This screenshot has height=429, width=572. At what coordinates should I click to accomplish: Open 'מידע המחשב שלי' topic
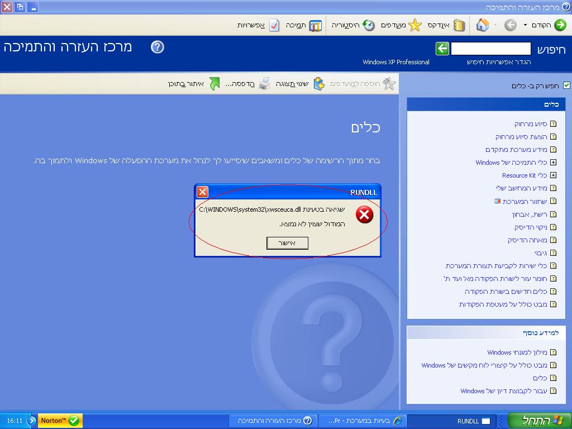521,188
